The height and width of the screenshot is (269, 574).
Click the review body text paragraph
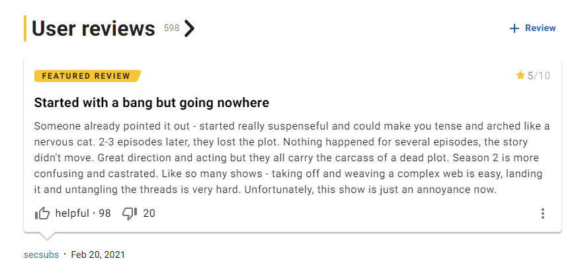(292, 158)
